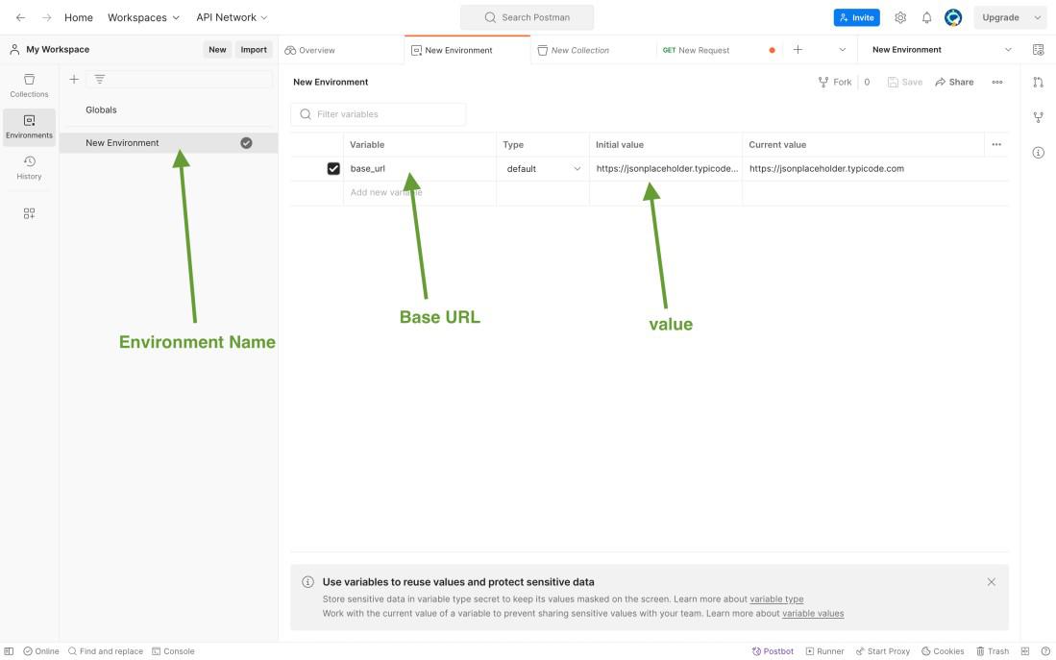Open the variable type help link
Viewport: 1056px width, 660px height.
[x=776, y=599]
